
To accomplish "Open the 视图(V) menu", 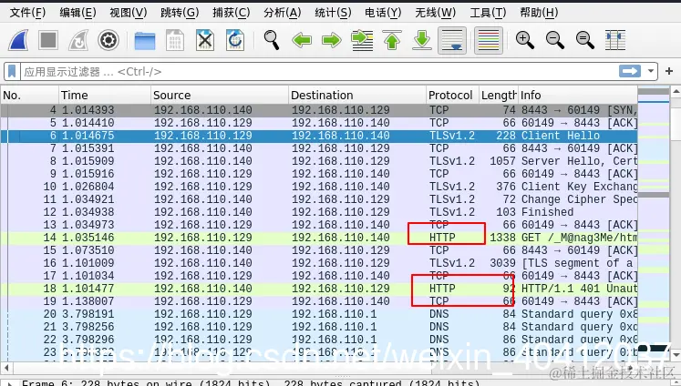I will click(x=129, y=13).
